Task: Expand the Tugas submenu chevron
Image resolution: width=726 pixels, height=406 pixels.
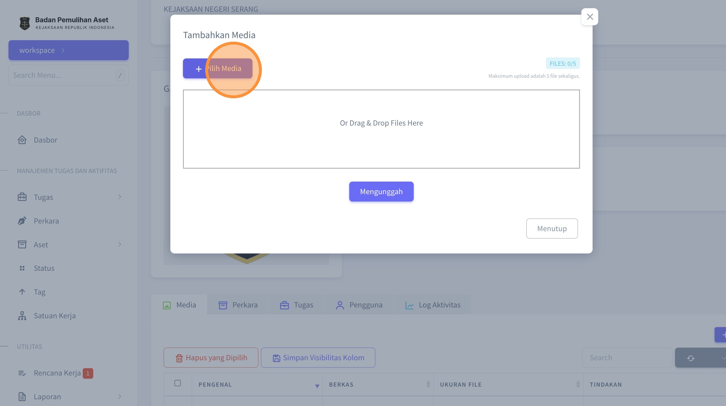Action: click(120, 197)
